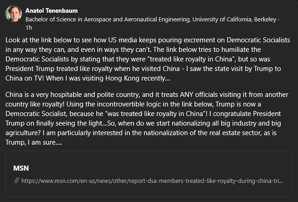
Task: Click the words 'University of California, Berkeley'
Action: point(234,20)
